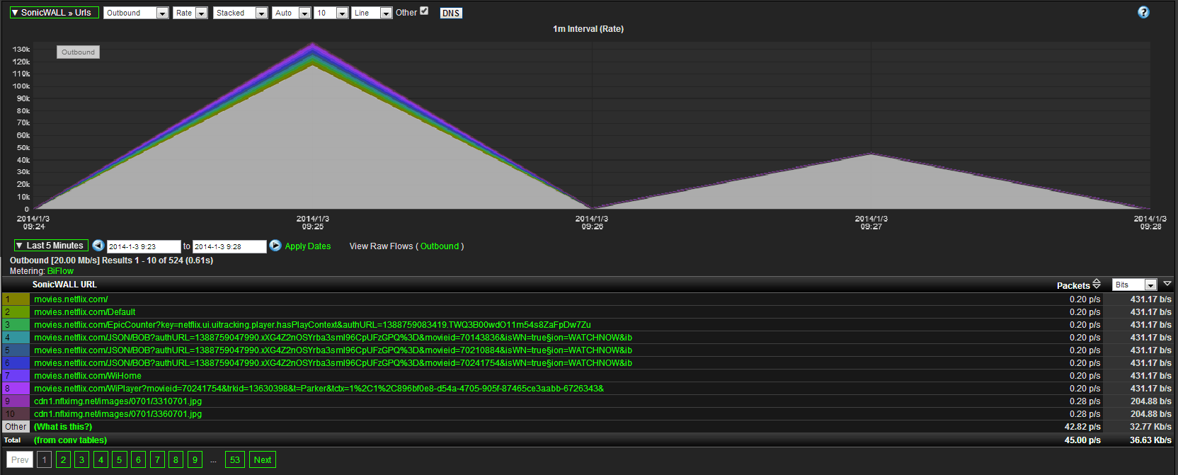Viewport: 1178px width, 475px height.
Task: Click the end date field 2014-1-3 9:28
Action: (x=229, y=246)
